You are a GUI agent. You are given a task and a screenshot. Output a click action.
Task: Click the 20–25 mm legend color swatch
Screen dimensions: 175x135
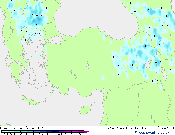coord(49,131)
